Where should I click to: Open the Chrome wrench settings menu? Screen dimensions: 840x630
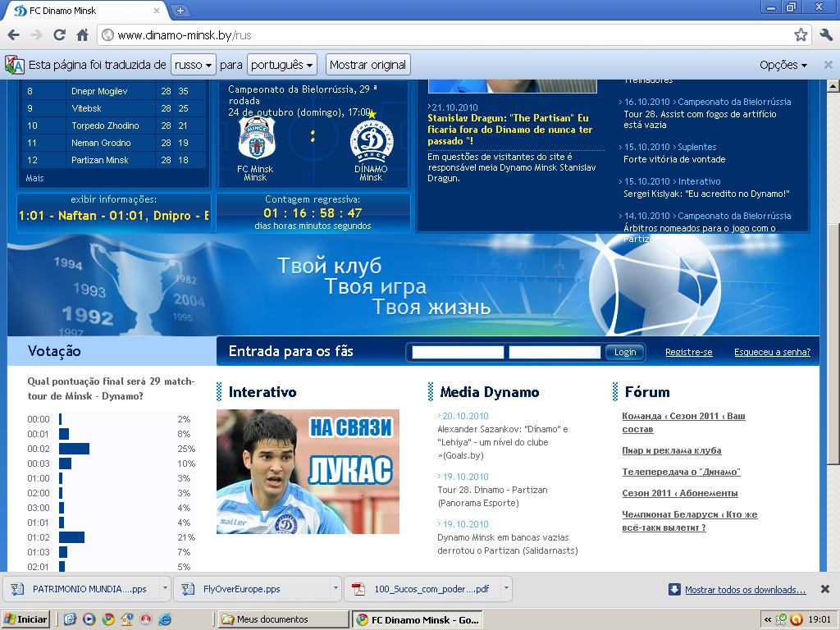click(825, 35)
